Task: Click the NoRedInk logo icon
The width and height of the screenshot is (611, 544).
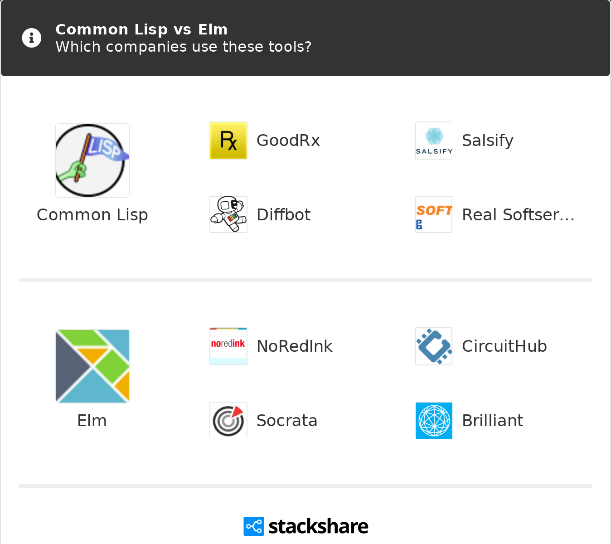Action: point(228,346)
